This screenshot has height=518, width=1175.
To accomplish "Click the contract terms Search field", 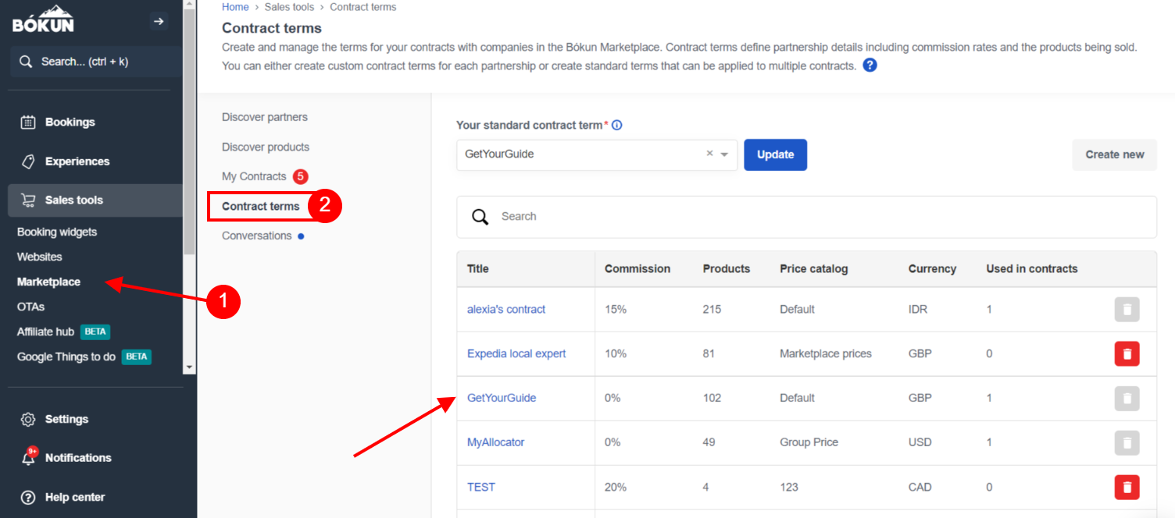I will 806,217.
